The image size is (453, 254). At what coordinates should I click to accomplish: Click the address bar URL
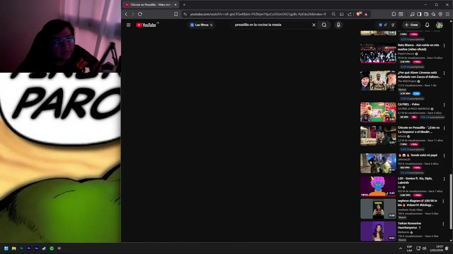(x=258, y=14)
